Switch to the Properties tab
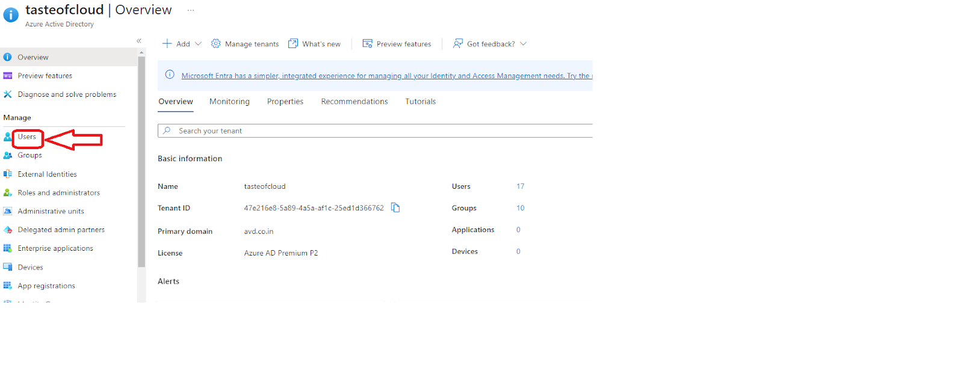Image resolution: width=963 pixels, height=374 pixels. 285,102
